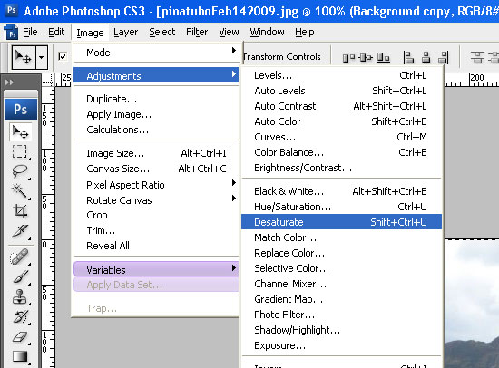
Task: Choose Gradient Map...
Action: 341,299
